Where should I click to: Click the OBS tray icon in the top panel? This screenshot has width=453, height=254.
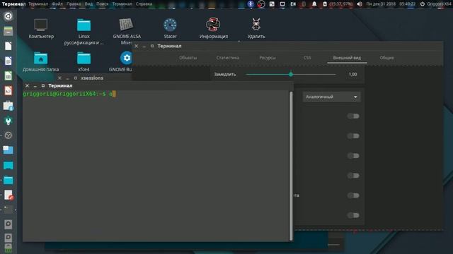[261, 4]
